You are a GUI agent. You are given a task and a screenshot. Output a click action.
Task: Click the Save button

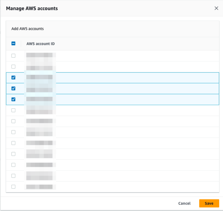[x=209, y=203]
